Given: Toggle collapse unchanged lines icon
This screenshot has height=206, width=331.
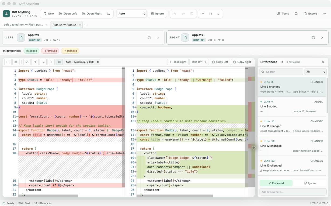Looking at the screenshot, I should tap(51, 62).
